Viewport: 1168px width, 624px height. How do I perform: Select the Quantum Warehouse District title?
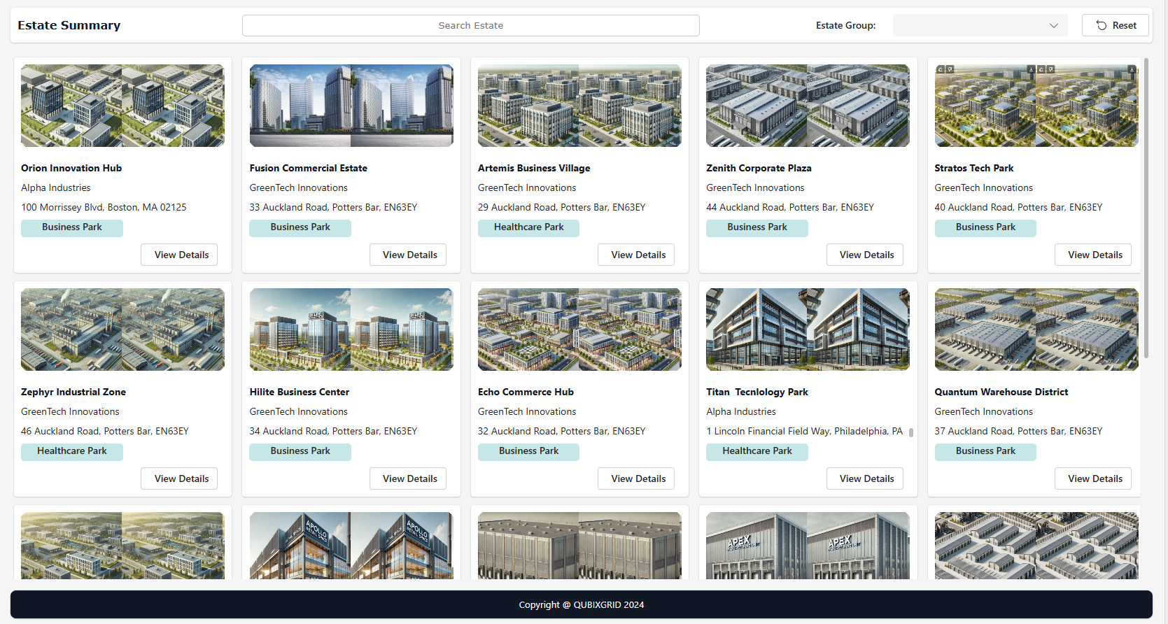pos(1001,392)
